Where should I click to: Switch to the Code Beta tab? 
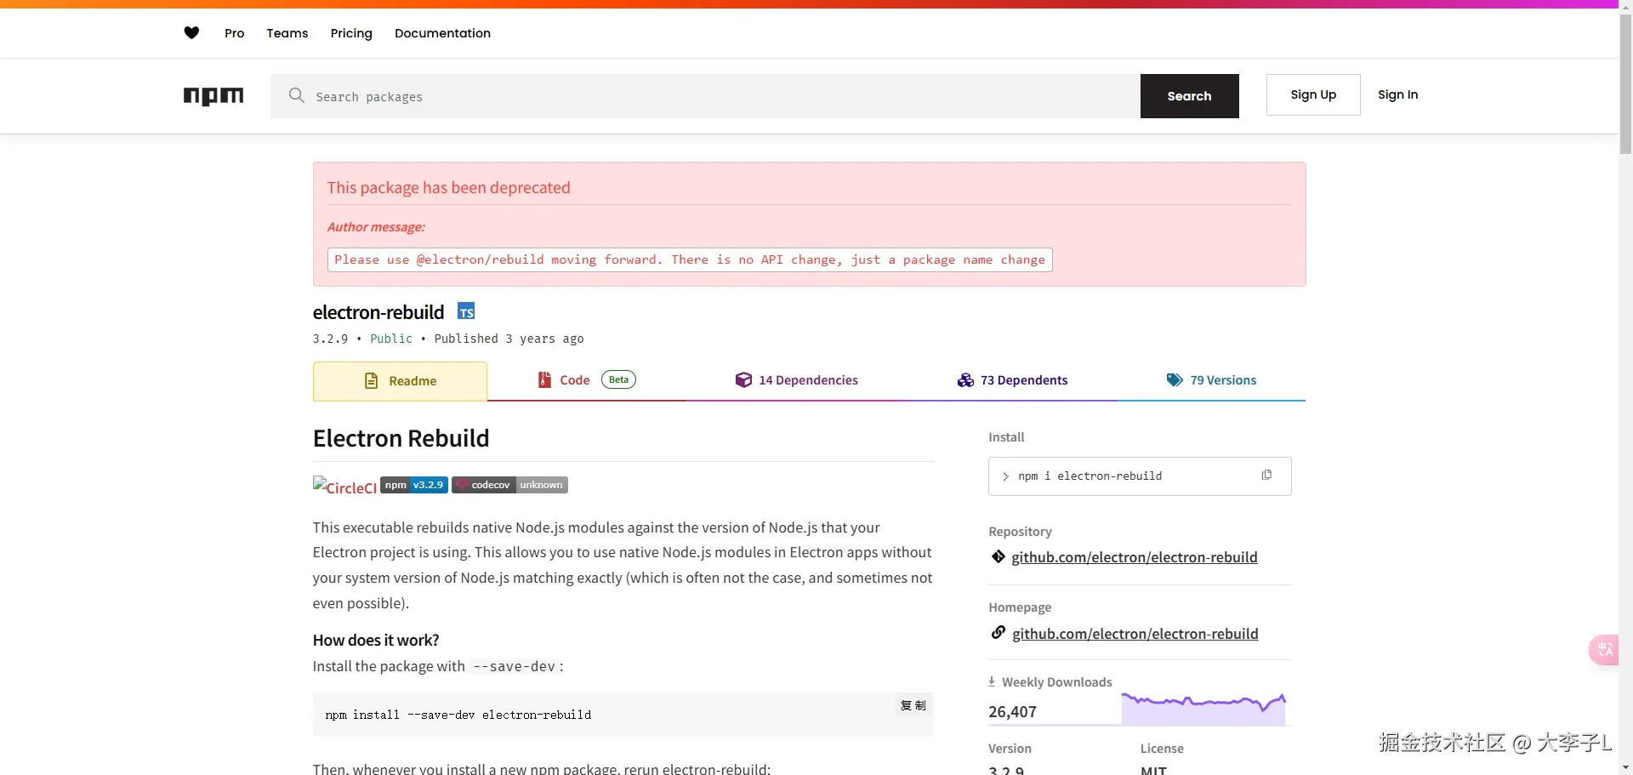[x=587, y=380]
